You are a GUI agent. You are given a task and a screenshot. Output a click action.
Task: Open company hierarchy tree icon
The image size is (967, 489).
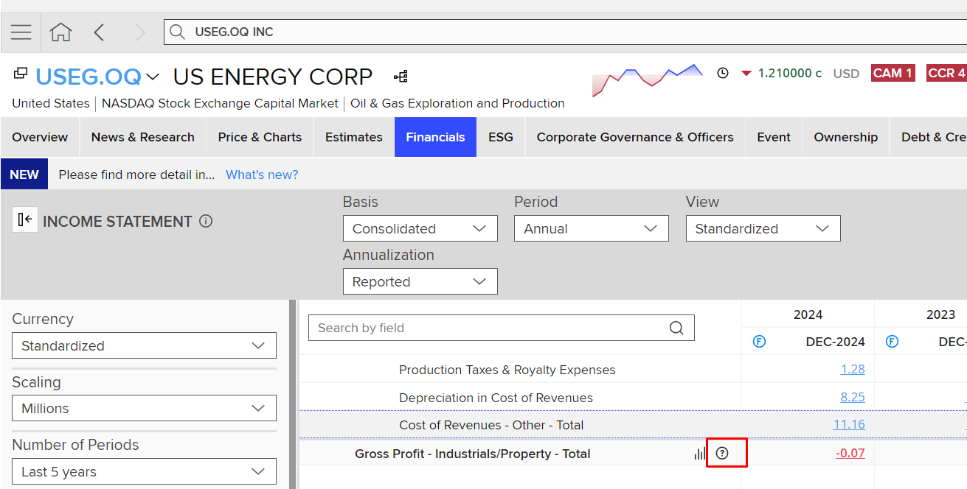coord(401,77)
